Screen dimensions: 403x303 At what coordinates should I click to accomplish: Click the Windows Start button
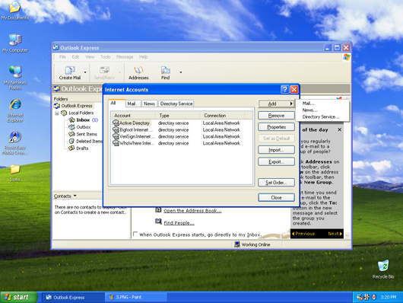(19, 297)
